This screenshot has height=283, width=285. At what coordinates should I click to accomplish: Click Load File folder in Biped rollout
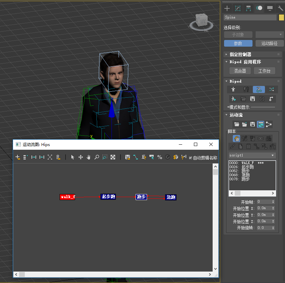tap(243, 99)
